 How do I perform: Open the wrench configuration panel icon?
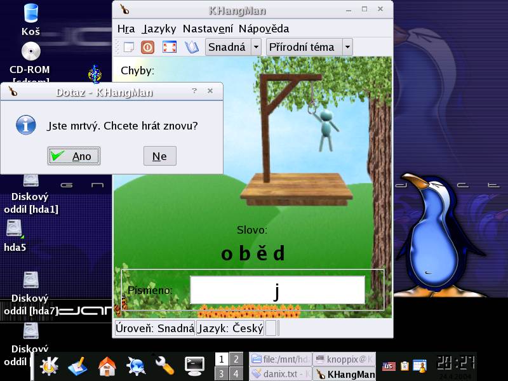pyautogui.click(x=164, y=366)
